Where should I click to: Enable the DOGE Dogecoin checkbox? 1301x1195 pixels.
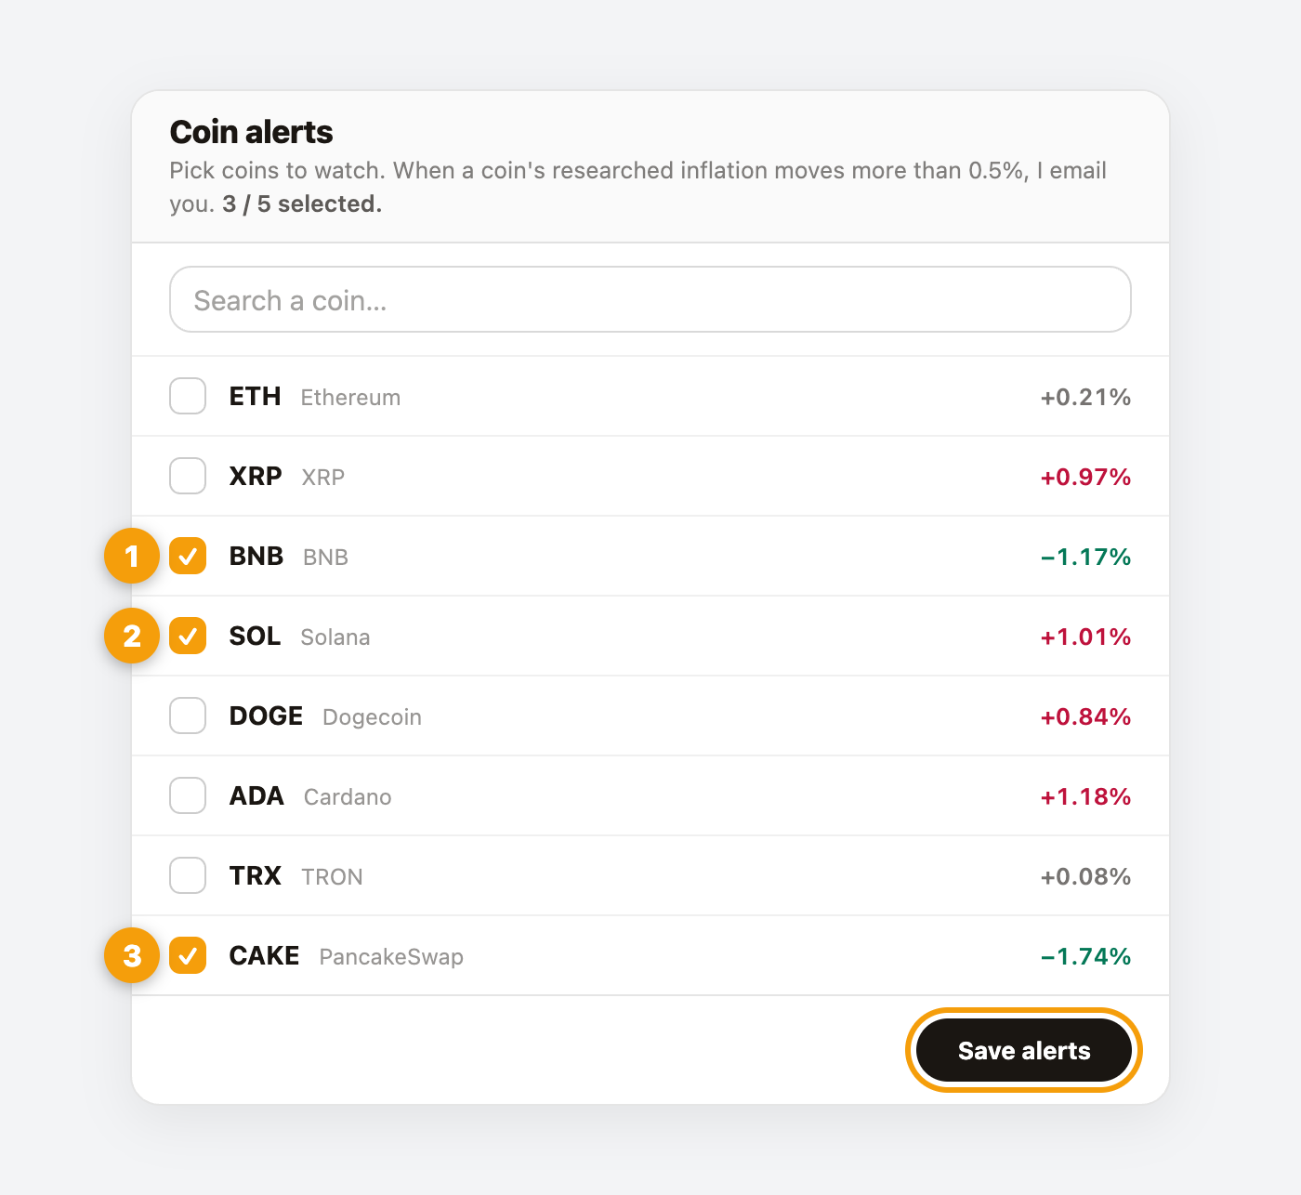tap(188, 716)
